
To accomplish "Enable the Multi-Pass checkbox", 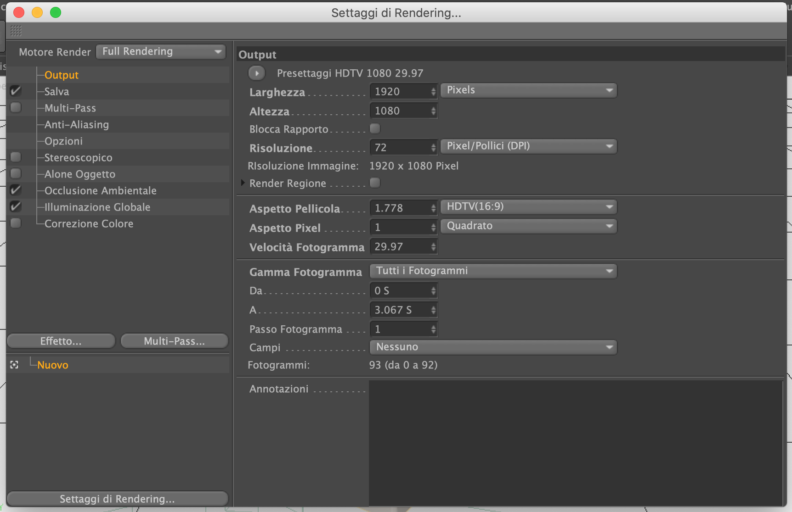I will (x=16, y=107).
